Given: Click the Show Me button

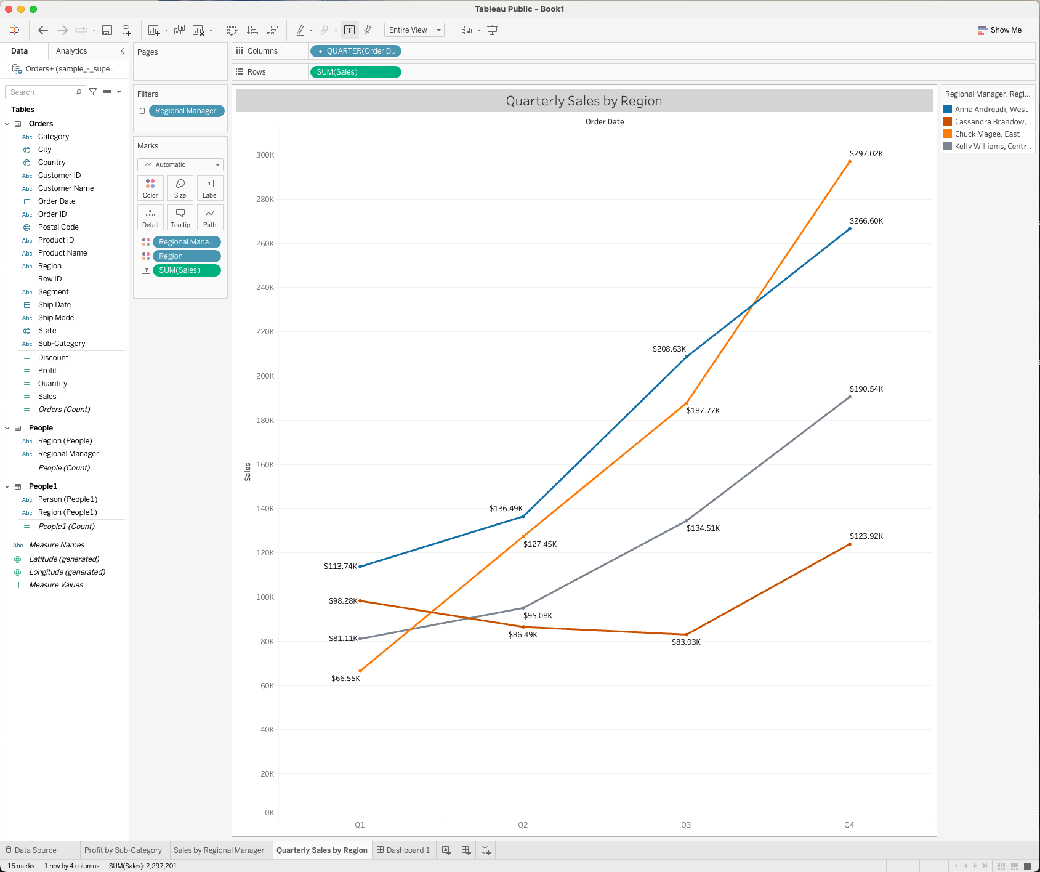Looking at the screenshot, I should pyautogui.click(x=999, y=30).
